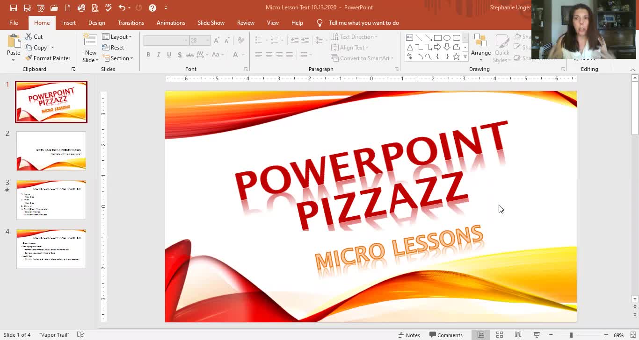Viewport: 639px width, 340px height.
Task: Toggle Strikethrough text
Action: [x=190, y=55]
